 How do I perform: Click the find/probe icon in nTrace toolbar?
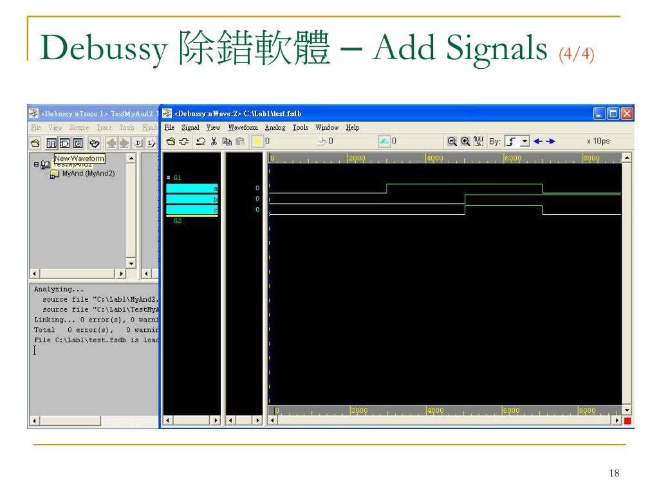(x=95, y=143)
